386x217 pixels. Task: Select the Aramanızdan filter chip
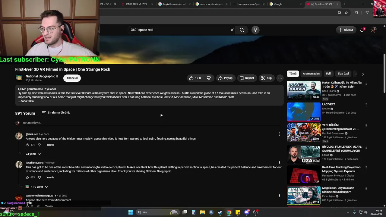[x=311, y=74]
